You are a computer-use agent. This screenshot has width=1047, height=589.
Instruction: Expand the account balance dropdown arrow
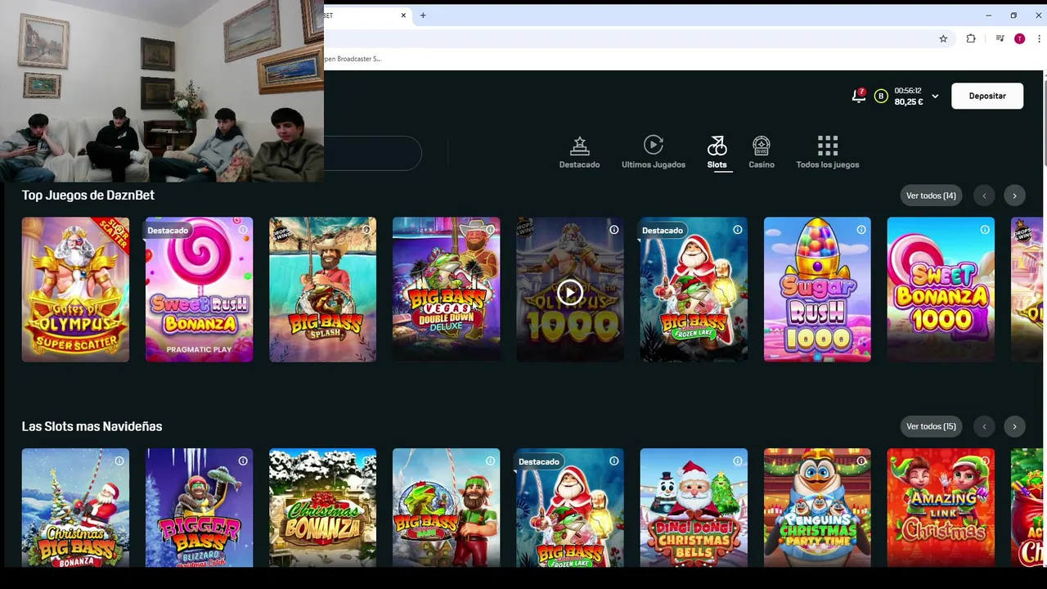pyautogui.click(x=935, y=96)
